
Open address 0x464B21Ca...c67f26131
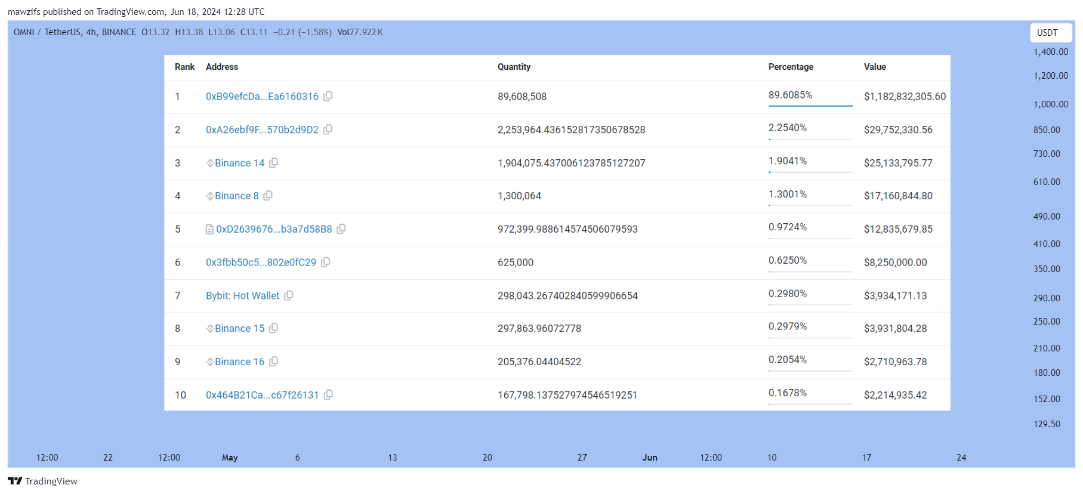(262, 395)
